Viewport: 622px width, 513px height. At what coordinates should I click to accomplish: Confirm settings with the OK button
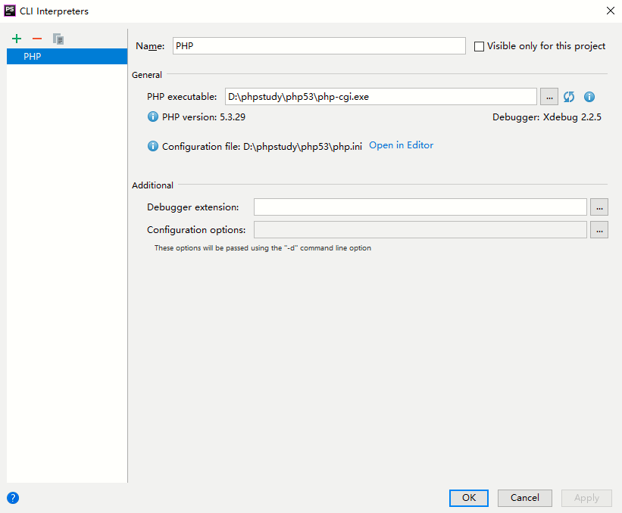pos(468,498)
